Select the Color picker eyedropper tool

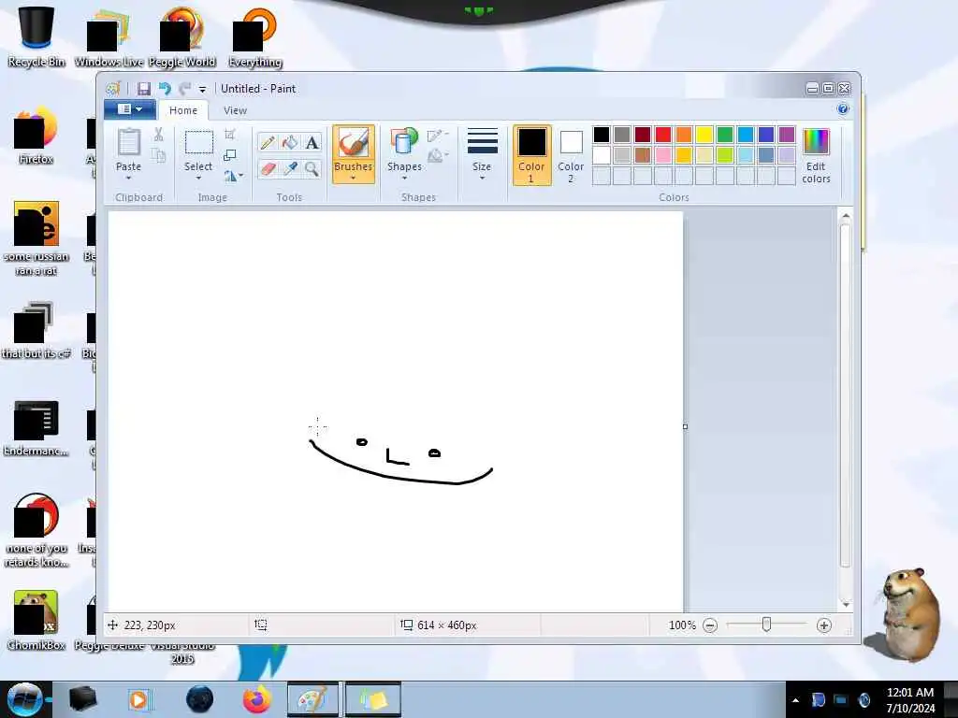click(x=290, y=168)
